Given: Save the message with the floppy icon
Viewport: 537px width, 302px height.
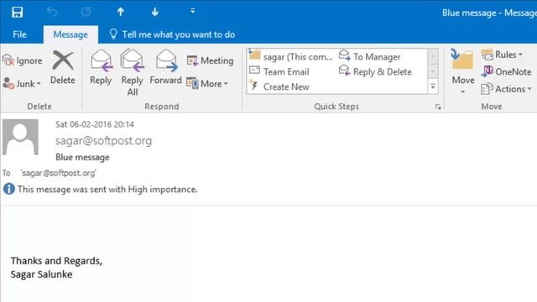Looking at the screenshot, I should pos(17,13).
